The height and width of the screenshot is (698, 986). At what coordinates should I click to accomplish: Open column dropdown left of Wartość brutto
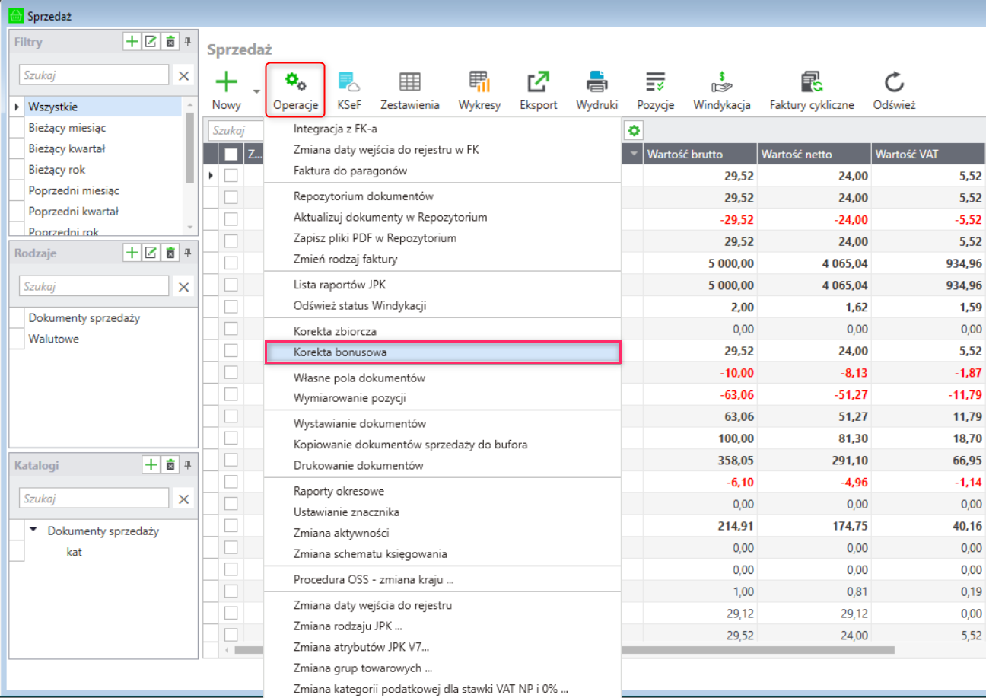635,155
